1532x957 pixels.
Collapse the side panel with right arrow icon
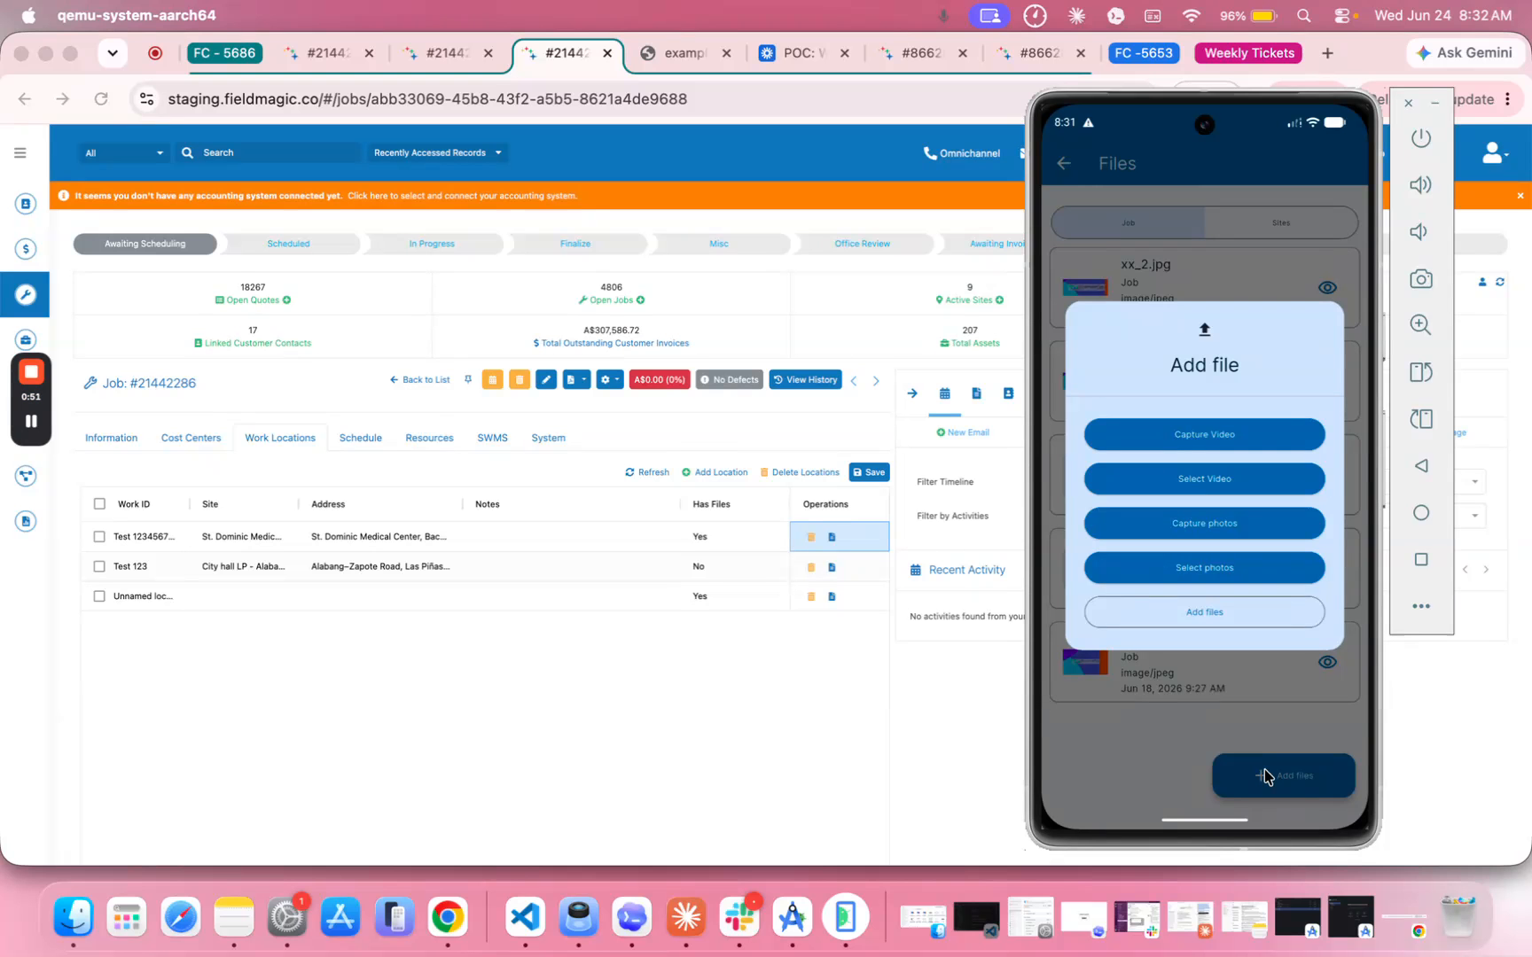(x=912, y=393)
